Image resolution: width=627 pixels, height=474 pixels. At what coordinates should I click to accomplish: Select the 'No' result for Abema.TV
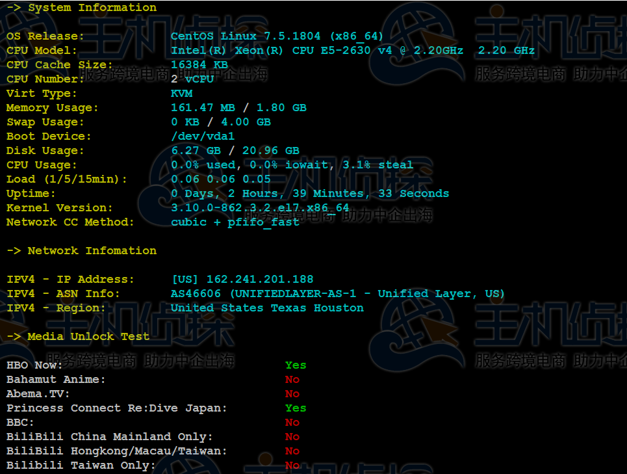click(292, 394)
